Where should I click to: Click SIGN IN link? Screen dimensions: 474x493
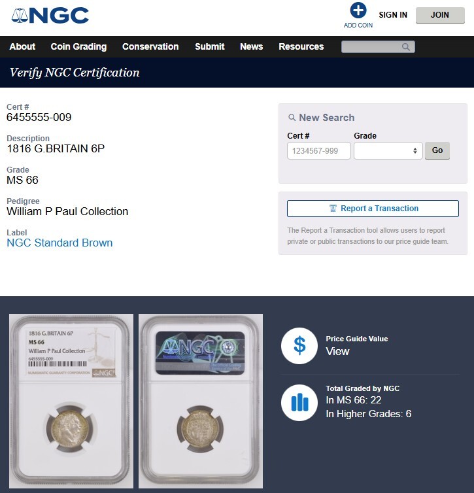[393, 15]
